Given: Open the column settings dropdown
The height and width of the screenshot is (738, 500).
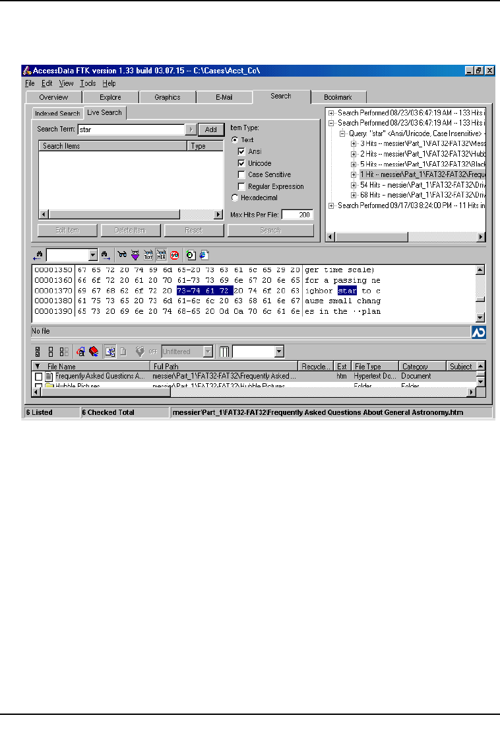Looking at the screenshot, I should point(279,351).
